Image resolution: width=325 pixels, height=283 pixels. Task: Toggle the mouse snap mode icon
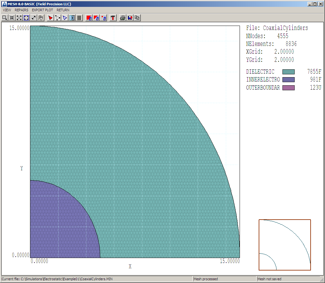coord(41,18)
